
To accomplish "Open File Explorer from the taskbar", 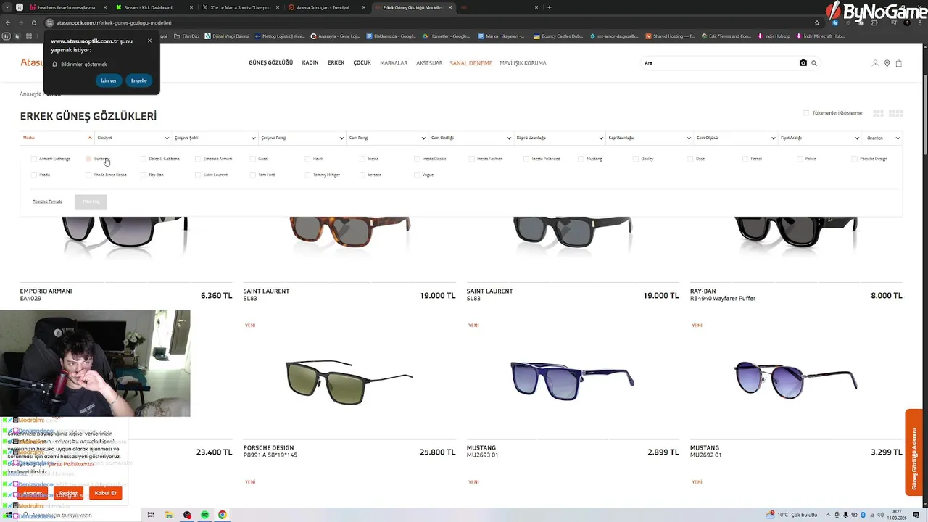I will [169, 515].
